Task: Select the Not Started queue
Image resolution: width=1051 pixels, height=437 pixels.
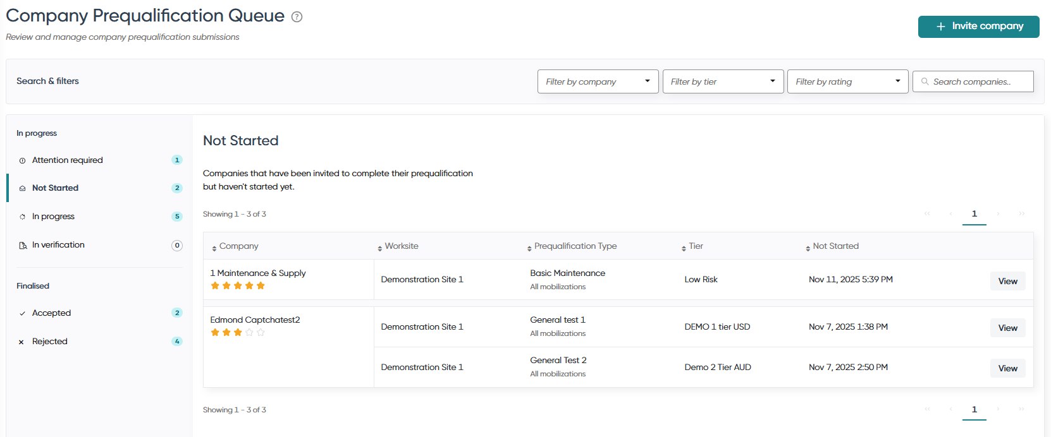Action: tap(100, 188)
